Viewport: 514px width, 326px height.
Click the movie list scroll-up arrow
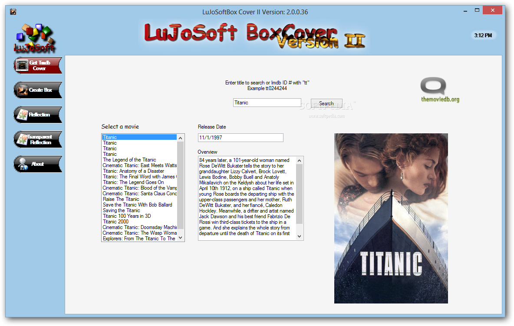coord(180,138)
